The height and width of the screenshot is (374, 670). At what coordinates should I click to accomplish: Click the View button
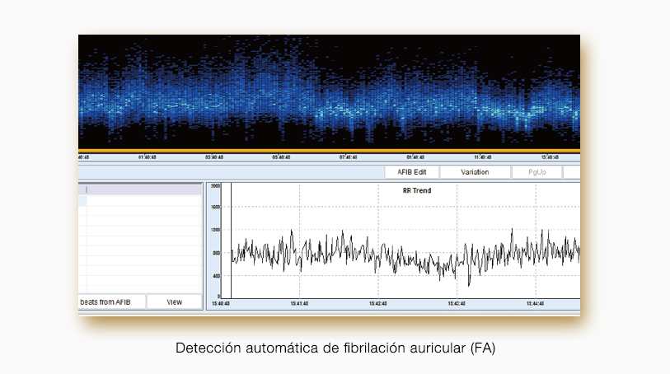pos(174,302)
